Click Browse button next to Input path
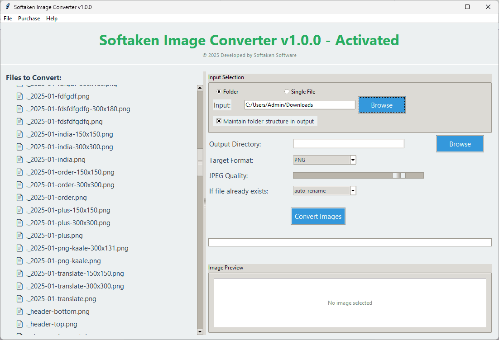The width and height of the screenshot is (499, 340). pyautogui.click(x=382, y=105)
